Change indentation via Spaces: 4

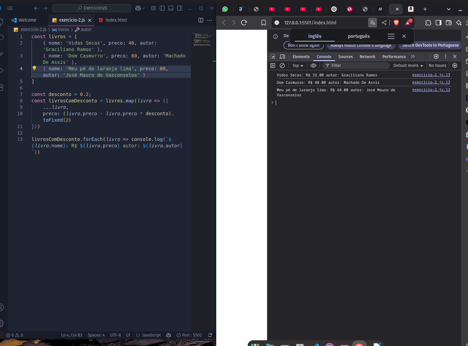[x=96, y=335]
